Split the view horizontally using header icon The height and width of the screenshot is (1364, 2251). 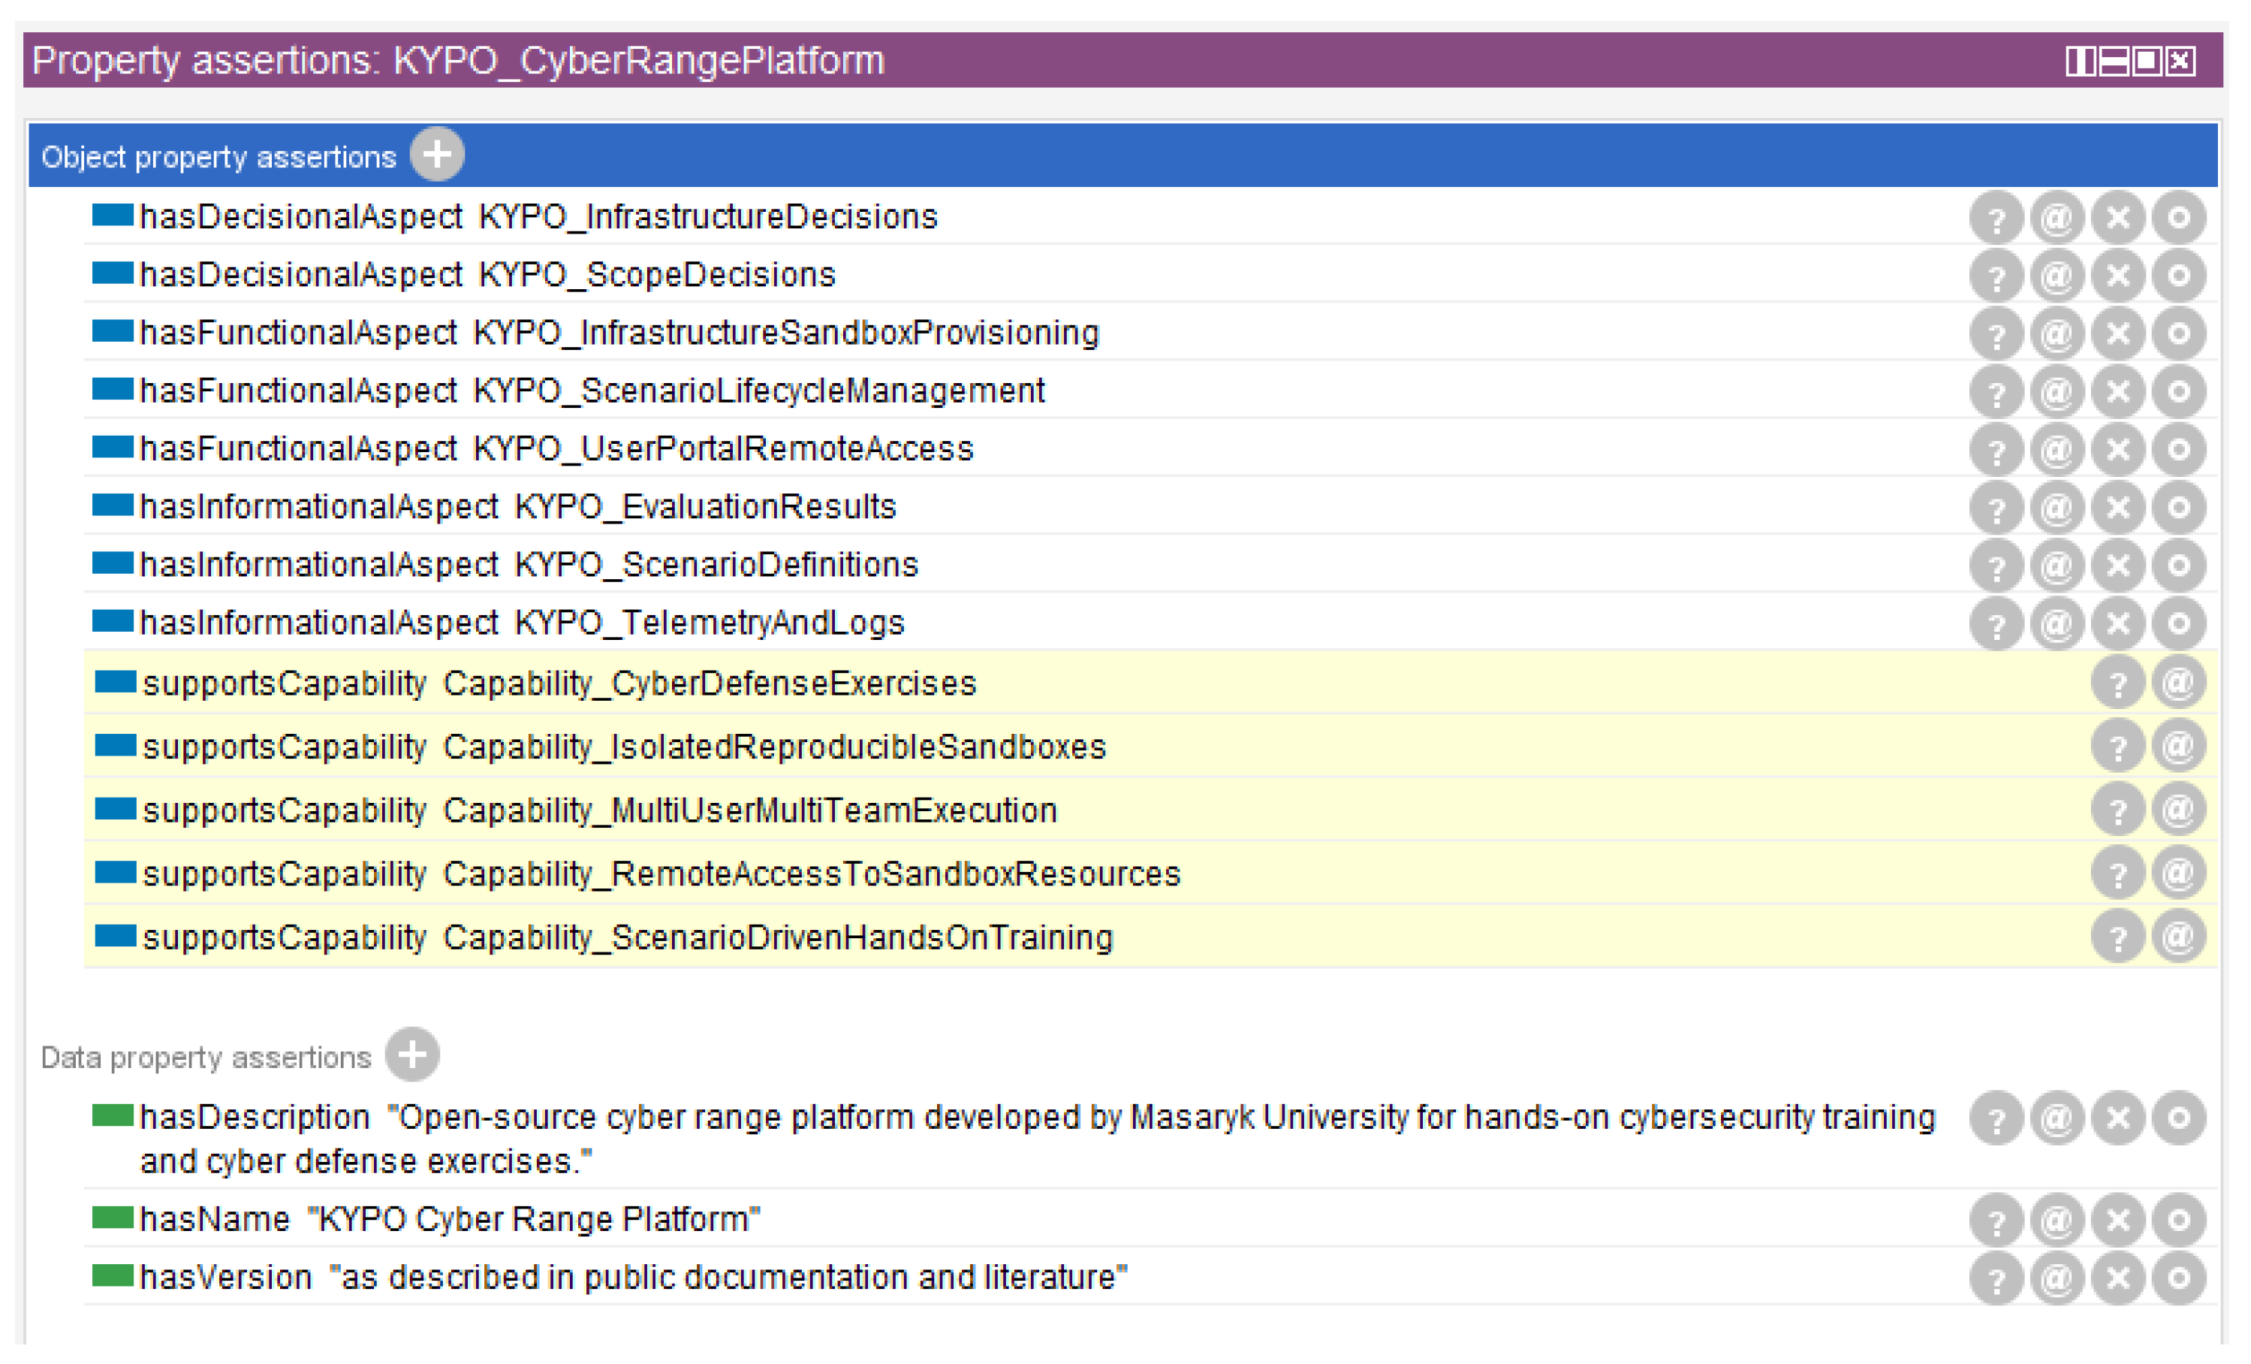point(2114,61)
